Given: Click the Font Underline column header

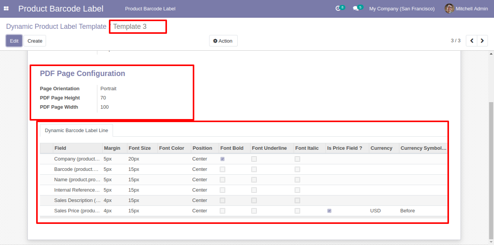Looking at the screenshot, I should pos(272,148).
